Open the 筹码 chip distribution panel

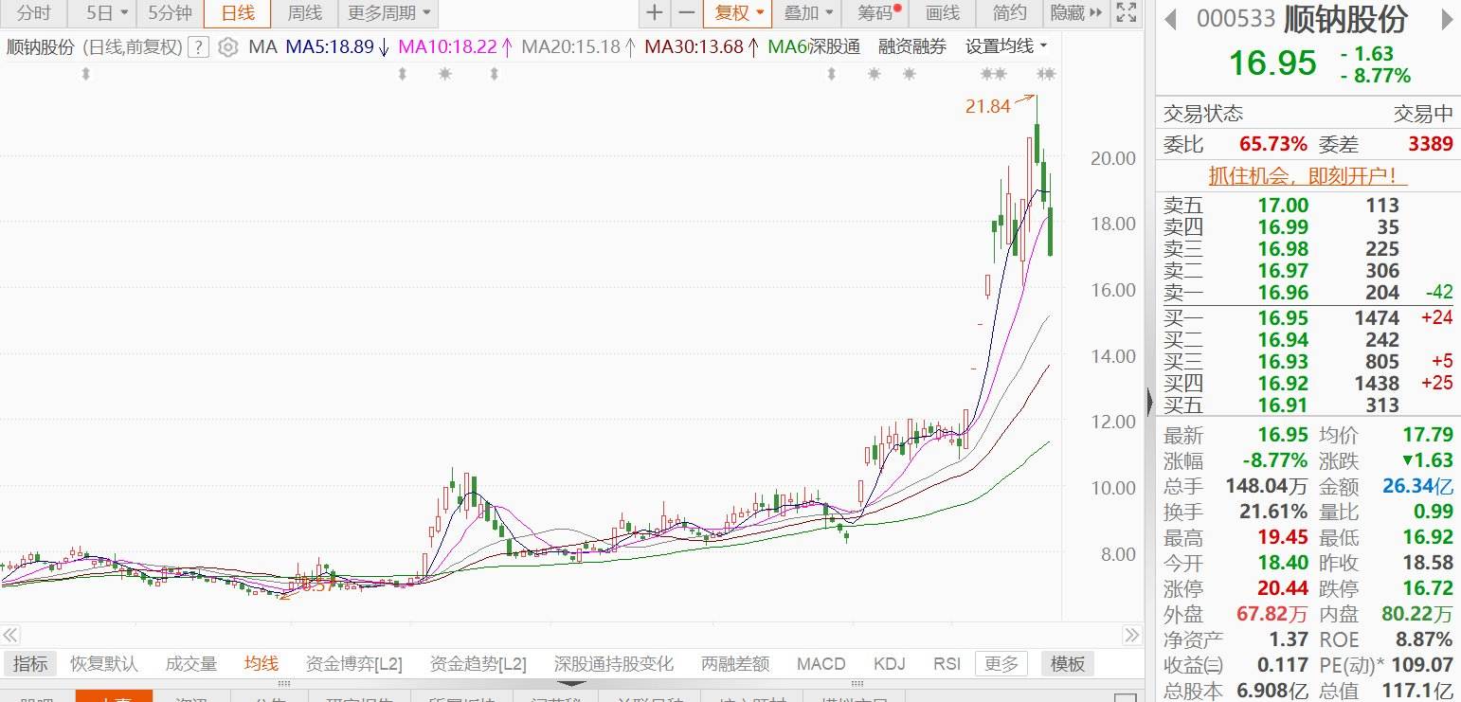[872, 14]
